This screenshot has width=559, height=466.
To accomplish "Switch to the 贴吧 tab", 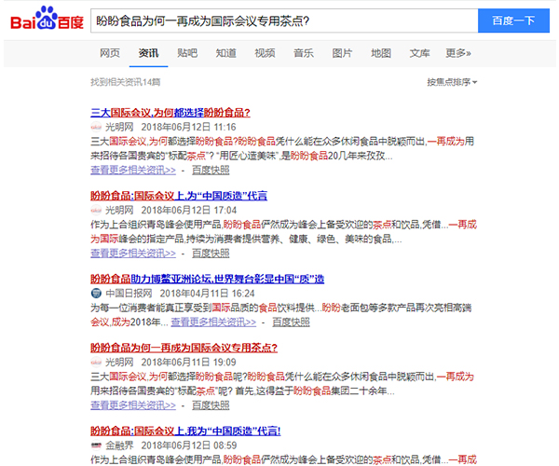I will click(x=187, y=53).
